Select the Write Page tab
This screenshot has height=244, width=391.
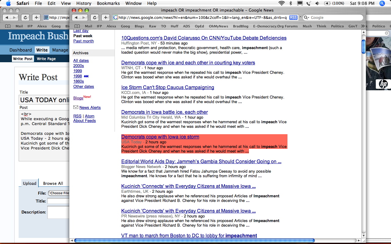pos(46,59)
